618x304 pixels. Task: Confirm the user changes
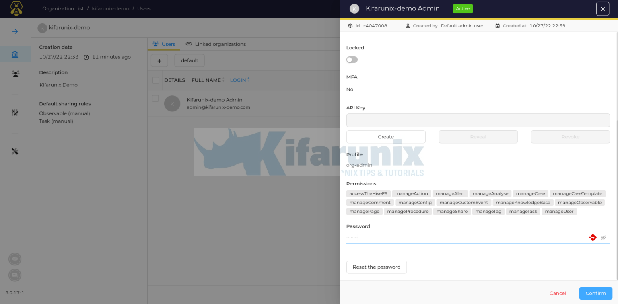(595, 293)
